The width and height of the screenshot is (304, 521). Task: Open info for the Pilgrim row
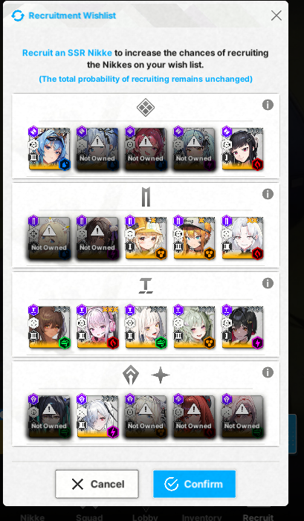268,372
